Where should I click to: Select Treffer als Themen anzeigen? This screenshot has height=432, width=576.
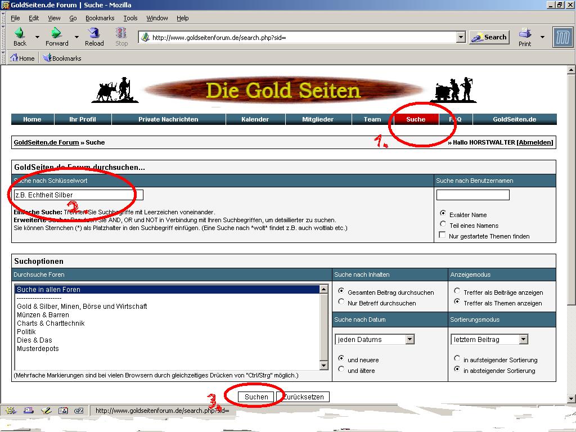click(x=457, y=301)
